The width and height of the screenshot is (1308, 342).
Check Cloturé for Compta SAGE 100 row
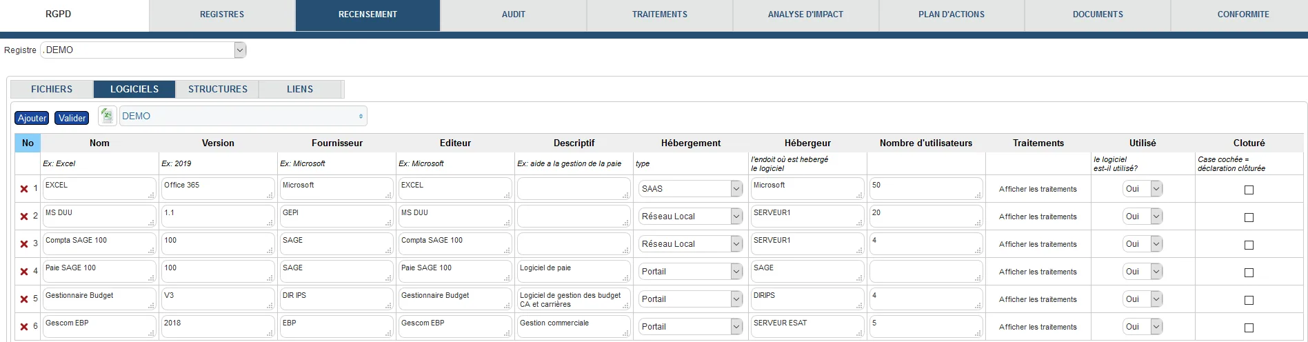click(x=1249, y=245)
